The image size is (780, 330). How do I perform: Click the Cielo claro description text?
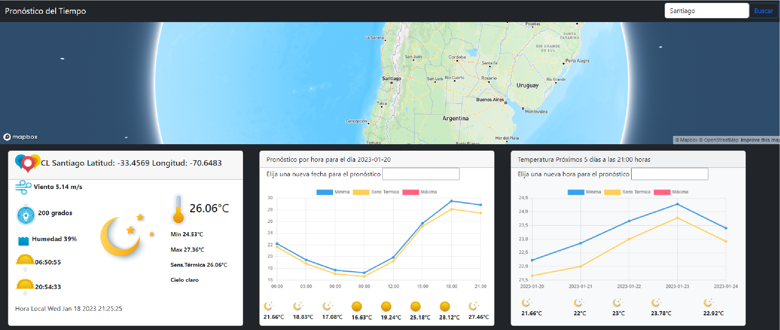(184, 280)
